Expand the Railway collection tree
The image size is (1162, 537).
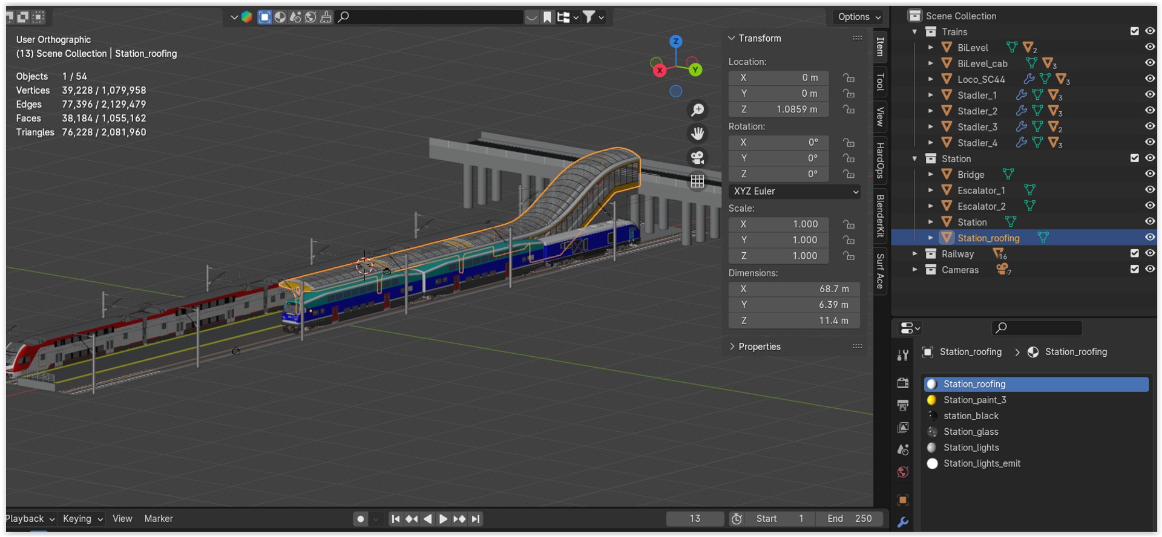tap(914, 253)
